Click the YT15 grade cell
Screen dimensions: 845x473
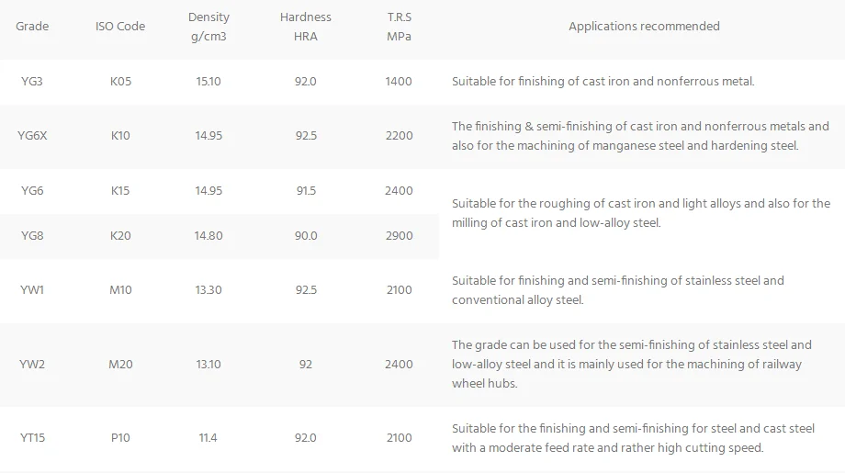point(32,438)
